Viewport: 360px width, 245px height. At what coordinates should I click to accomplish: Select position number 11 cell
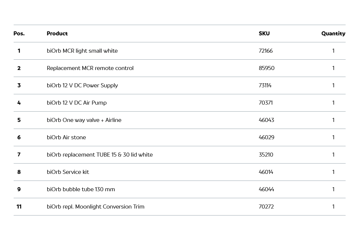coord(19,207)
